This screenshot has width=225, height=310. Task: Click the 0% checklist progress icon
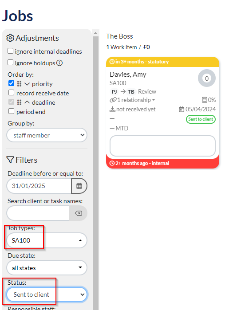tap(205, 100)
